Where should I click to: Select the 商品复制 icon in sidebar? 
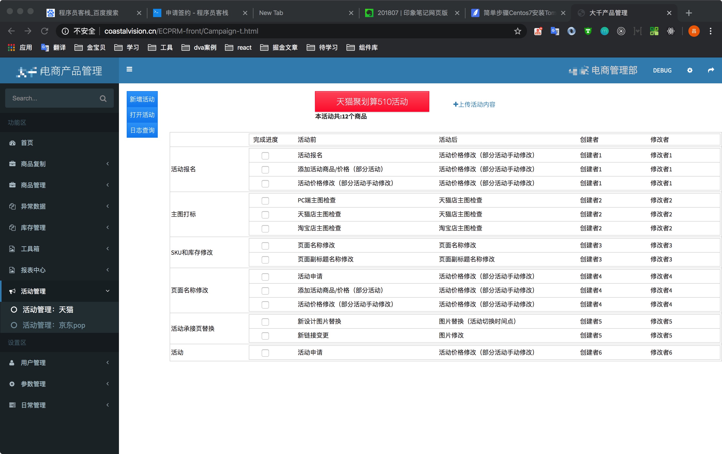(x=12, y=164)
